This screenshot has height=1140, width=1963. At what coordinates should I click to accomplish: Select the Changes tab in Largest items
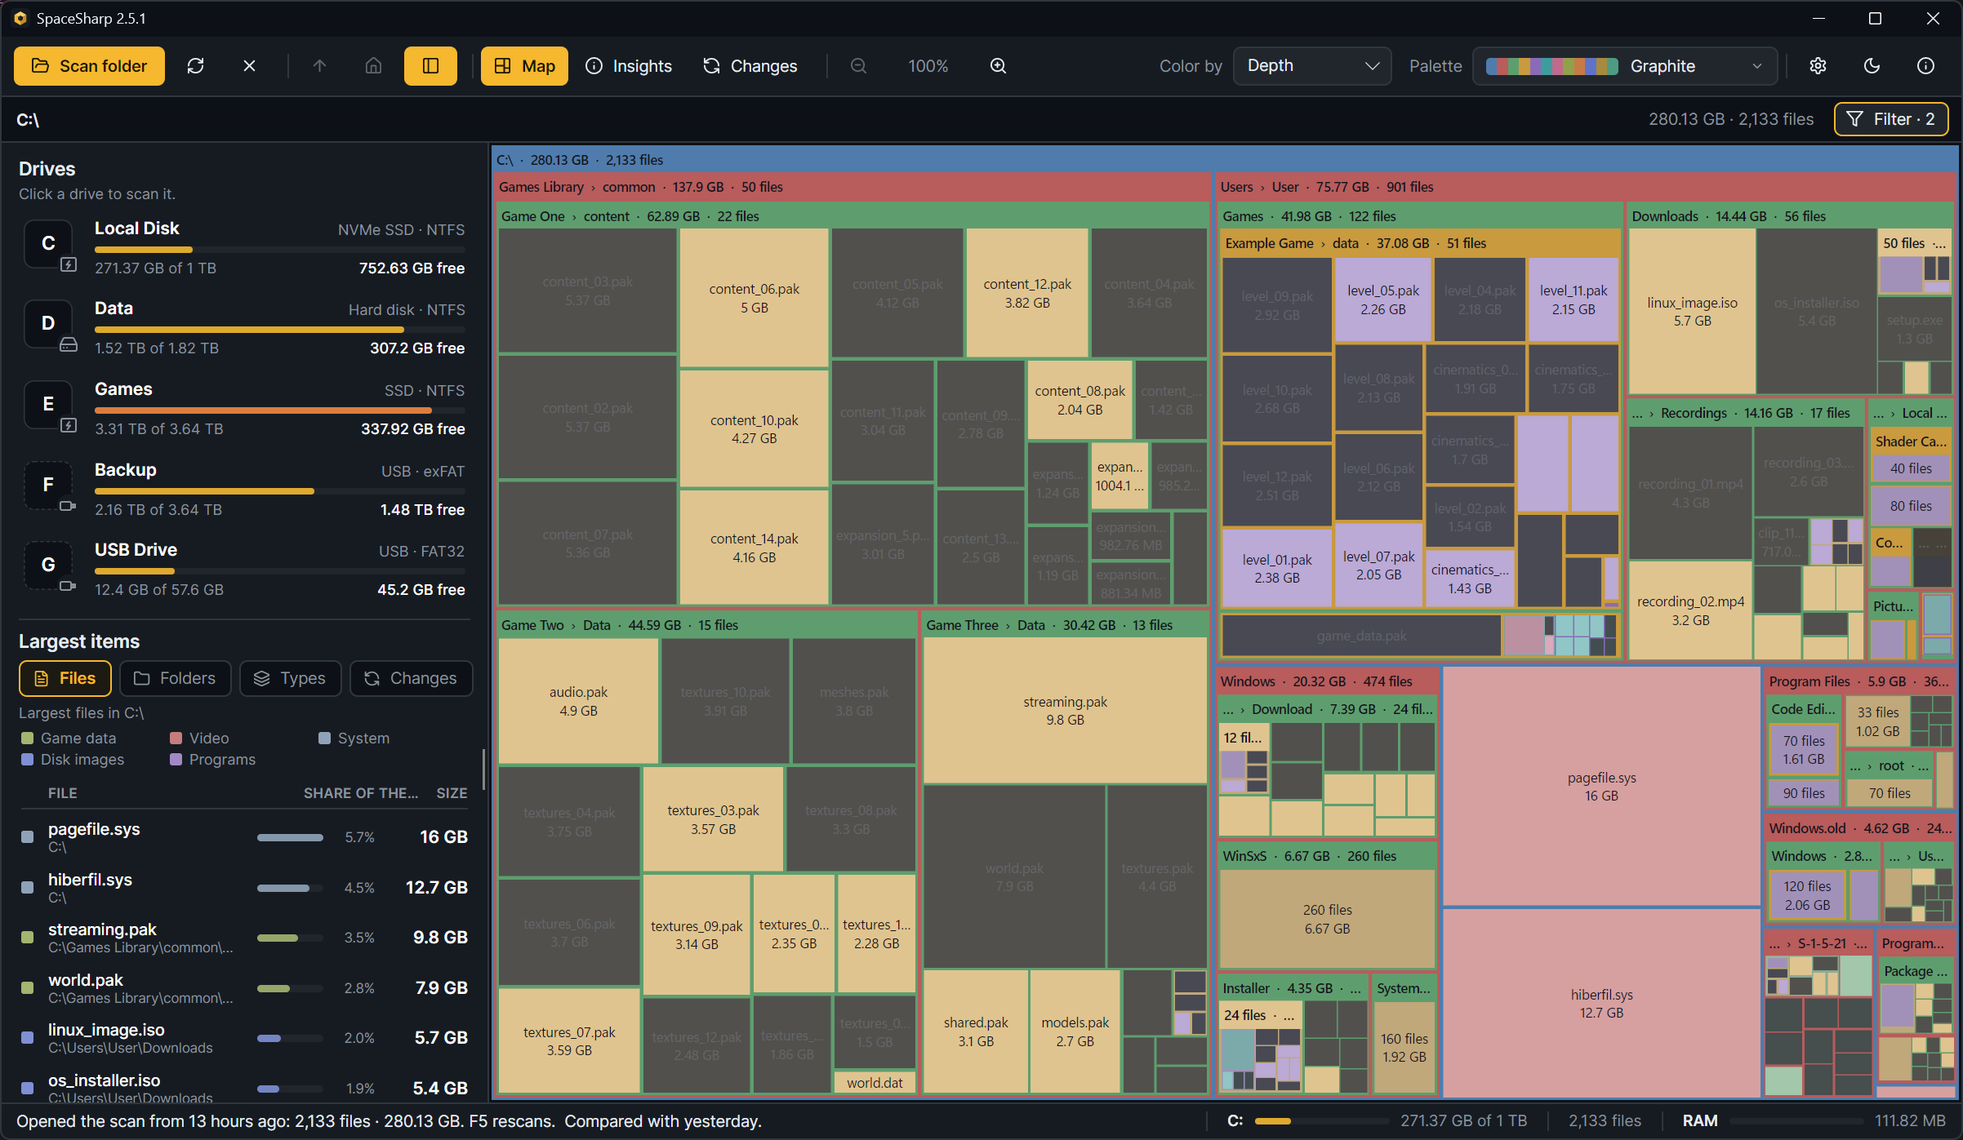coord(412,679)
